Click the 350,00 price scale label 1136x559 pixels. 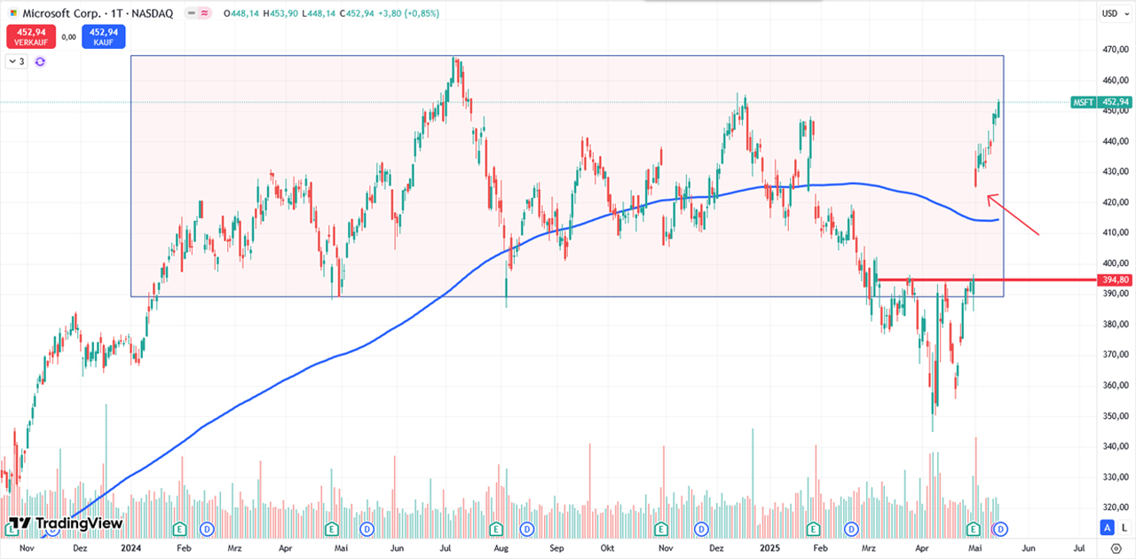point(1114,415)
